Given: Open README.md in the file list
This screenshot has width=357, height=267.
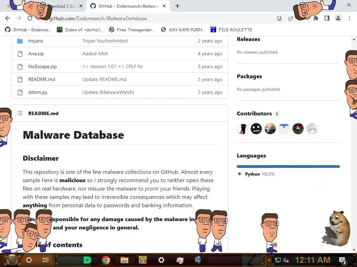Looking at the screenshot, I should click(x=42, y=80).
